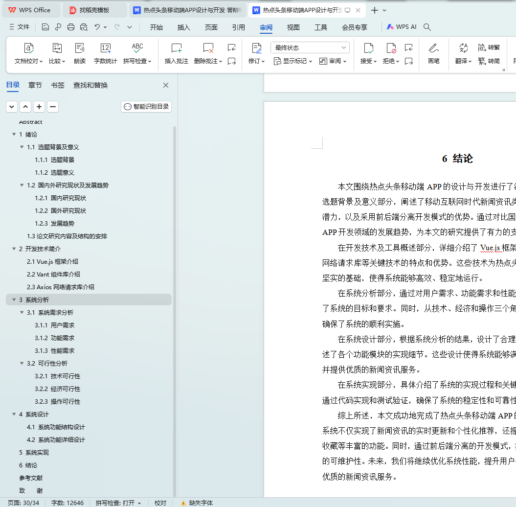Click the undo arrow icon
Screen dimensions: 516x507
pos(97,27)
